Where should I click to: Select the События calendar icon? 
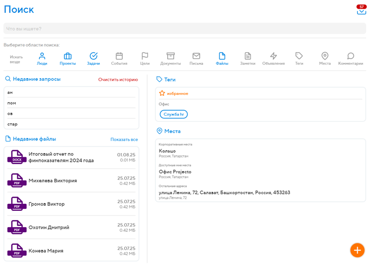click(119, 59)
